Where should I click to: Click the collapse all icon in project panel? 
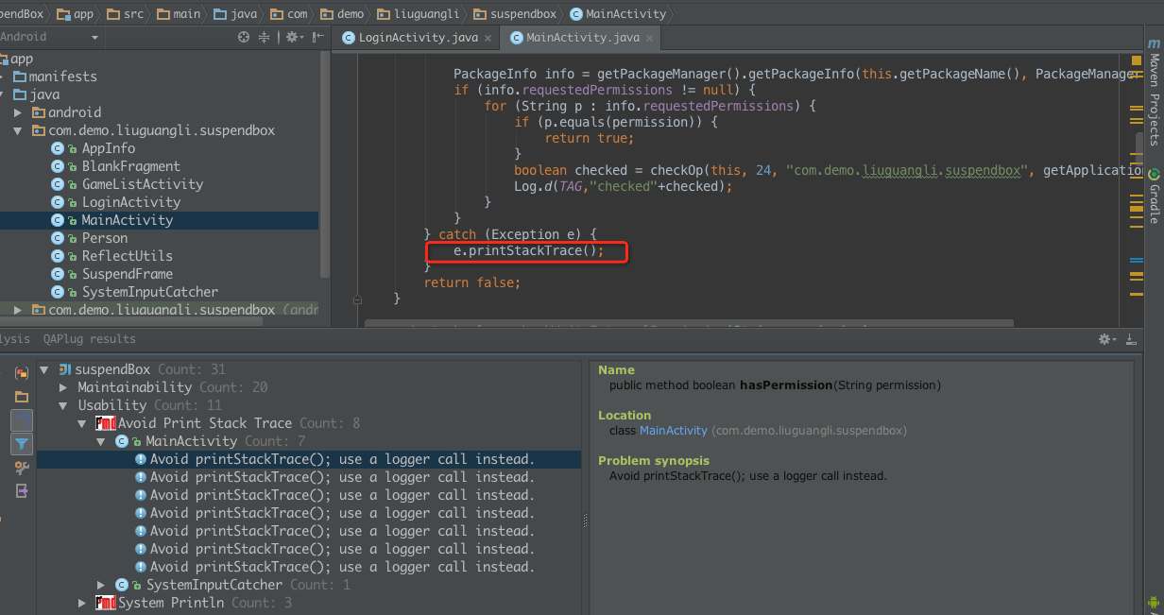pos(264,37)
